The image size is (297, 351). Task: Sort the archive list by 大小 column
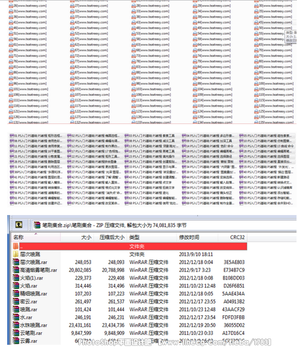[x=77, y=237]
